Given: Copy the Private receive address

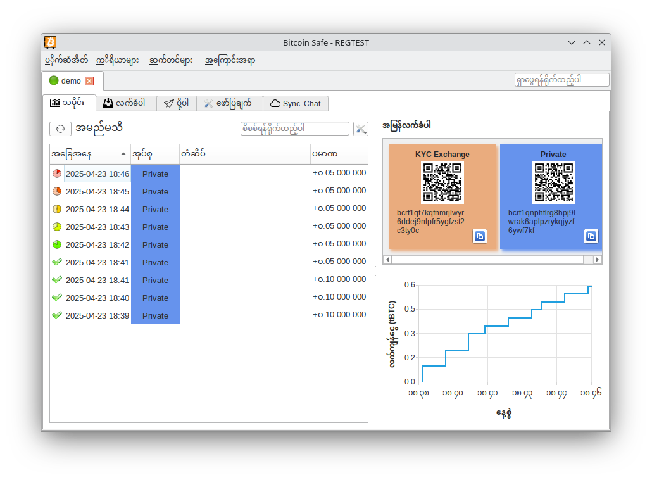Looking at the screenshot, I should click(591, 236).
